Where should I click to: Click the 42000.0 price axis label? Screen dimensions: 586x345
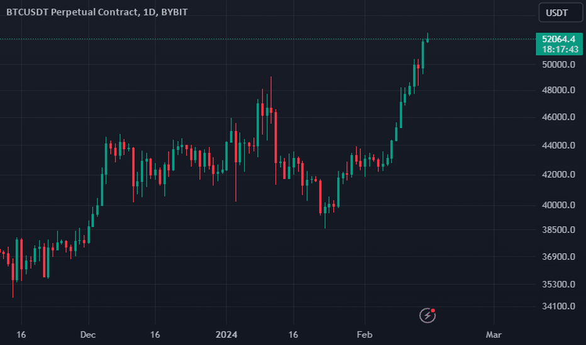(x=558, y=174)
